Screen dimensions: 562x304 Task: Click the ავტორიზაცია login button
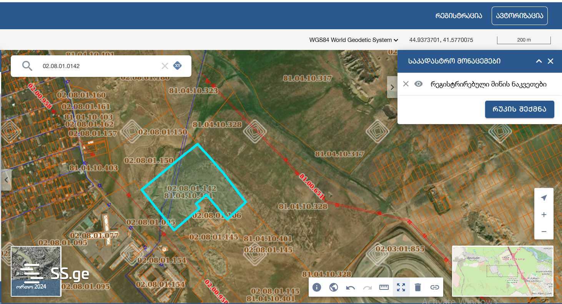(x=519, y=16)
